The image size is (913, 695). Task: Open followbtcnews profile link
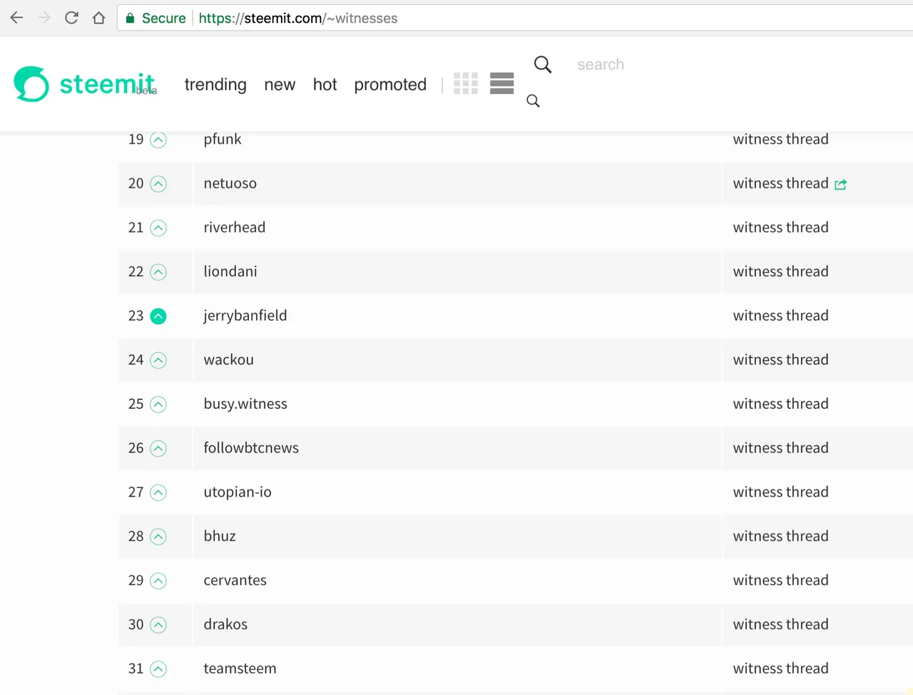coord(251,448)
